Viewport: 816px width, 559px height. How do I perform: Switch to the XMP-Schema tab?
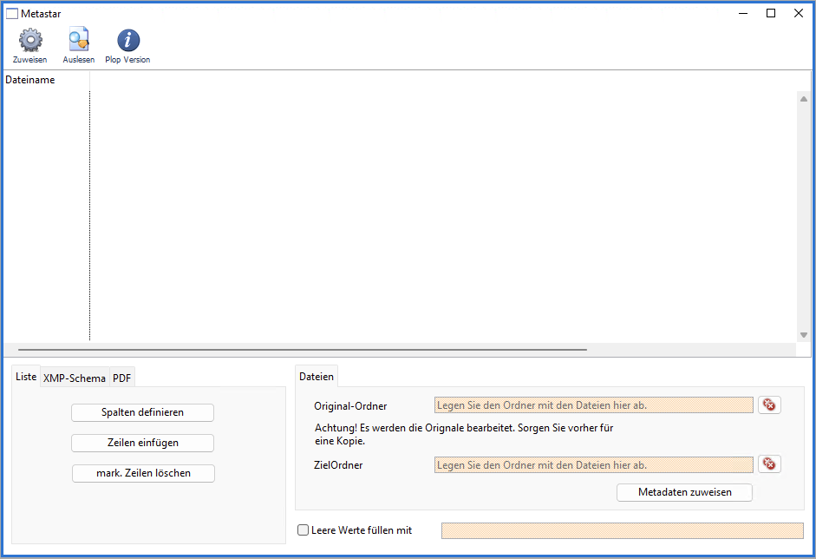point(75,378)
